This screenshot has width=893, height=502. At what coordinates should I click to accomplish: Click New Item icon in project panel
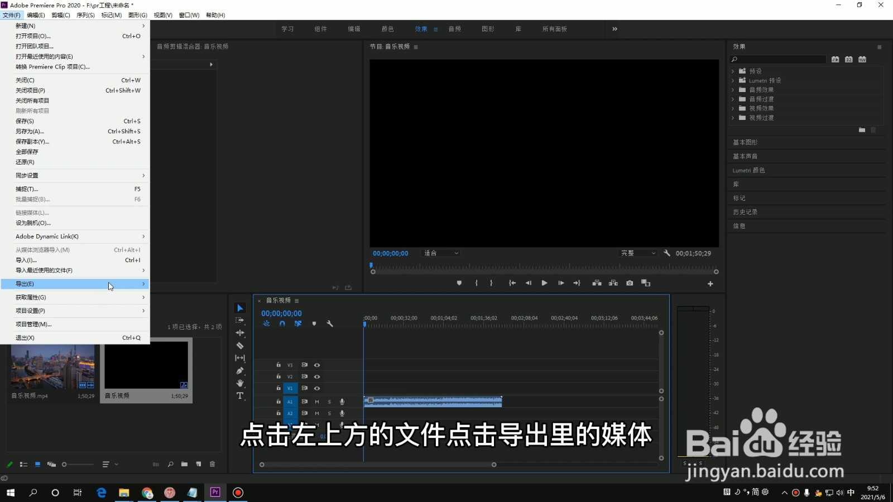(x=199, y=464)
